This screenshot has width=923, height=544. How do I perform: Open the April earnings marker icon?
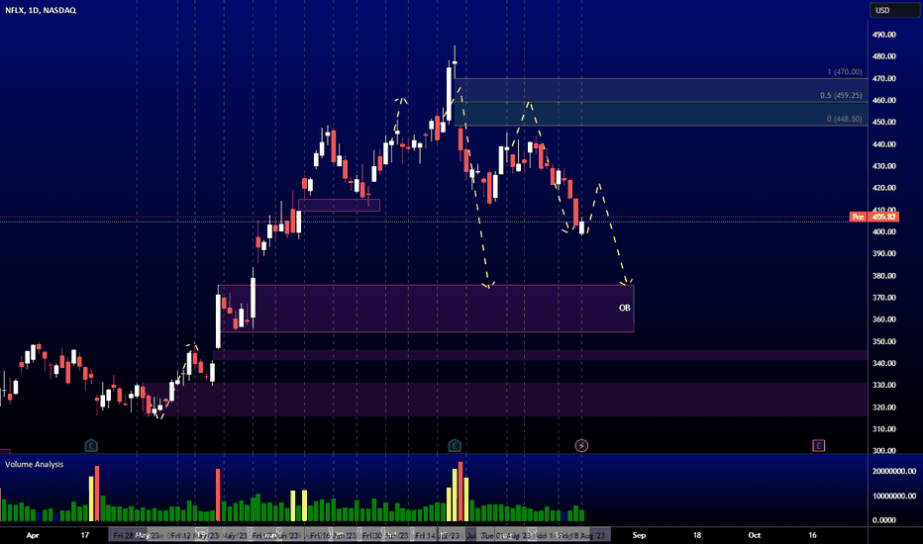pyautogui.click(x=91, y=446)
